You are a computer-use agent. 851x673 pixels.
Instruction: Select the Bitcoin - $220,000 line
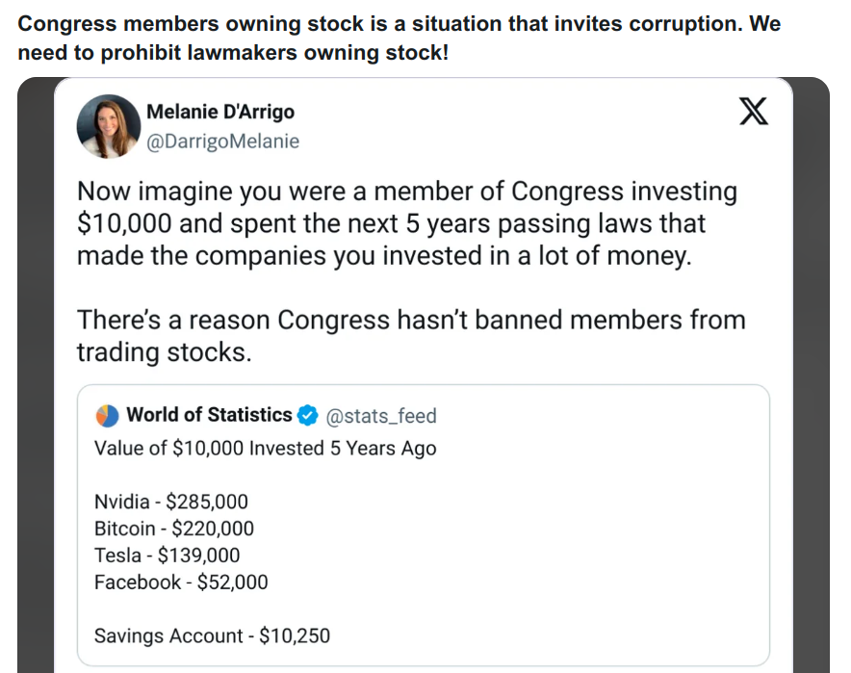click(x=174, y=529)
